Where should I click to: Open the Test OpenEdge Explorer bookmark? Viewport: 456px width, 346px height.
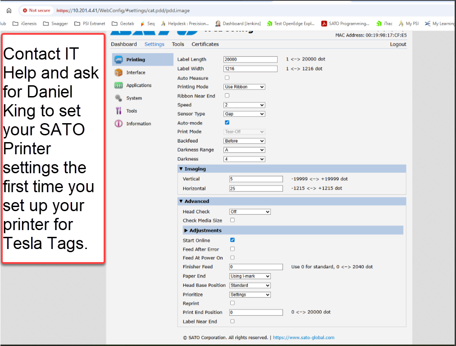[x=291, y=23]
